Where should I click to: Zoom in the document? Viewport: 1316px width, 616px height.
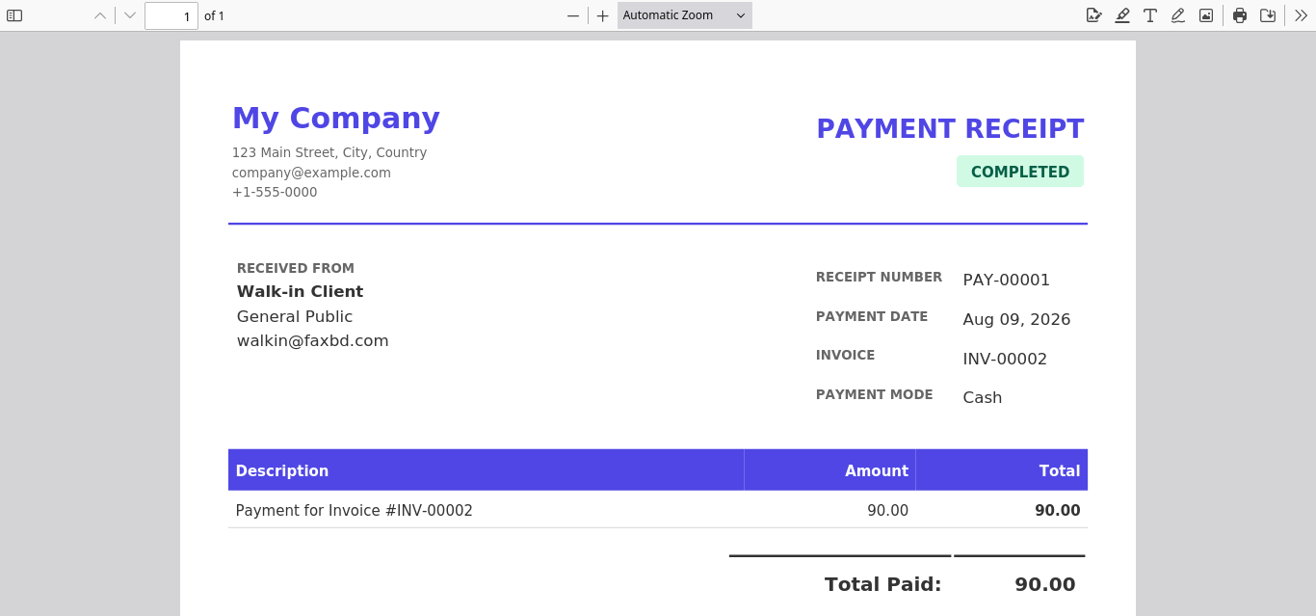pyautogui.click(x=603, y=15)
